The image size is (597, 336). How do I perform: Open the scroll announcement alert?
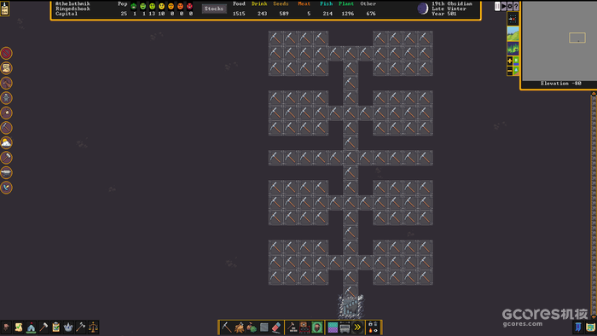click(7, 68)
